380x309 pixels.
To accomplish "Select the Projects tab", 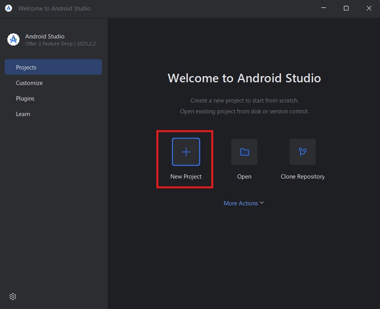I will [53, 67].
